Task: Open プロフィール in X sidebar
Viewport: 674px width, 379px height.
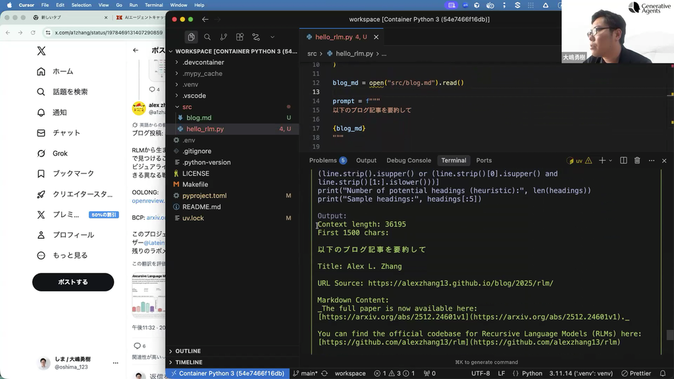Action: (65, 235)
